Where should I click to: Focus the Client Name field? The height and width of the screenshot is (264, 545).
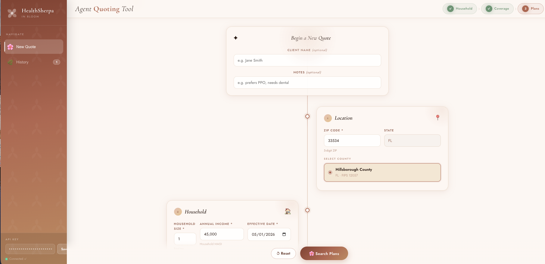[x=307, y=60]
